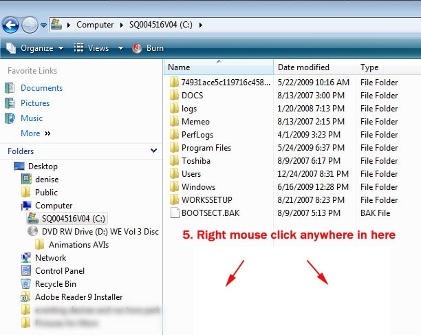421x335 pixels.
Task: Open the Organize dropdown menu
Action: coord(35,48)
